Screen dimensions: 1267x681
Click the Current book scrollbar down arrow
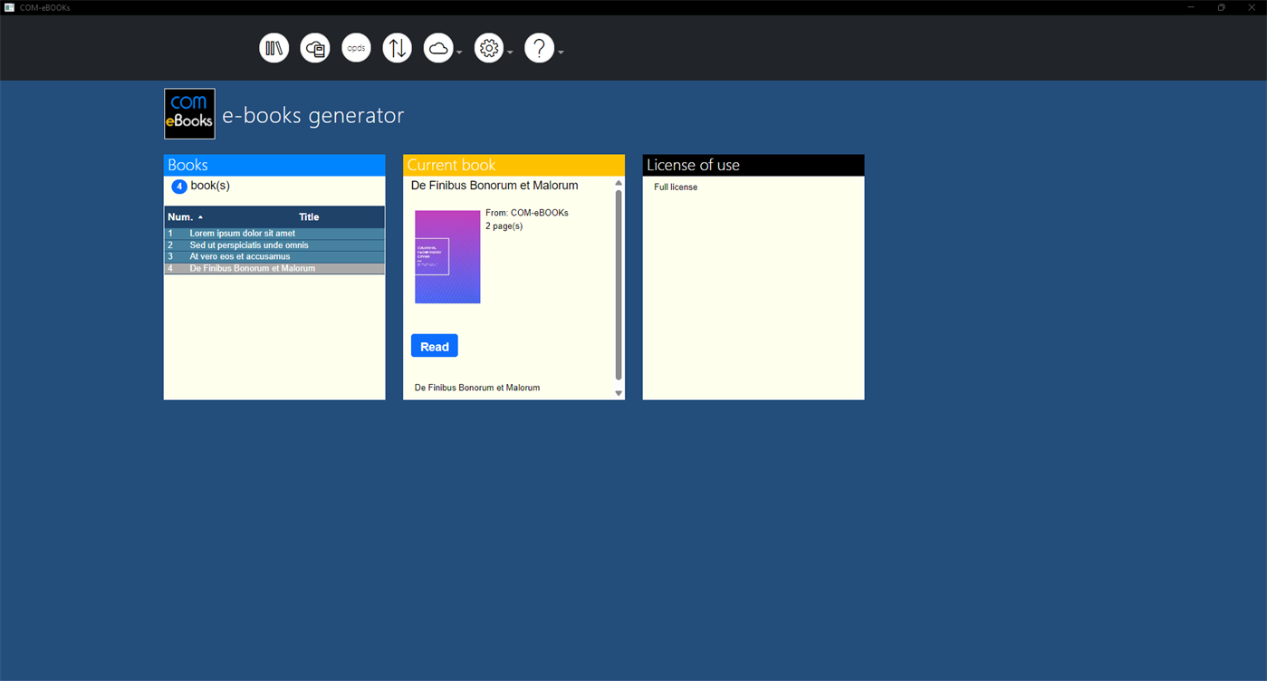tap(618, 393)
